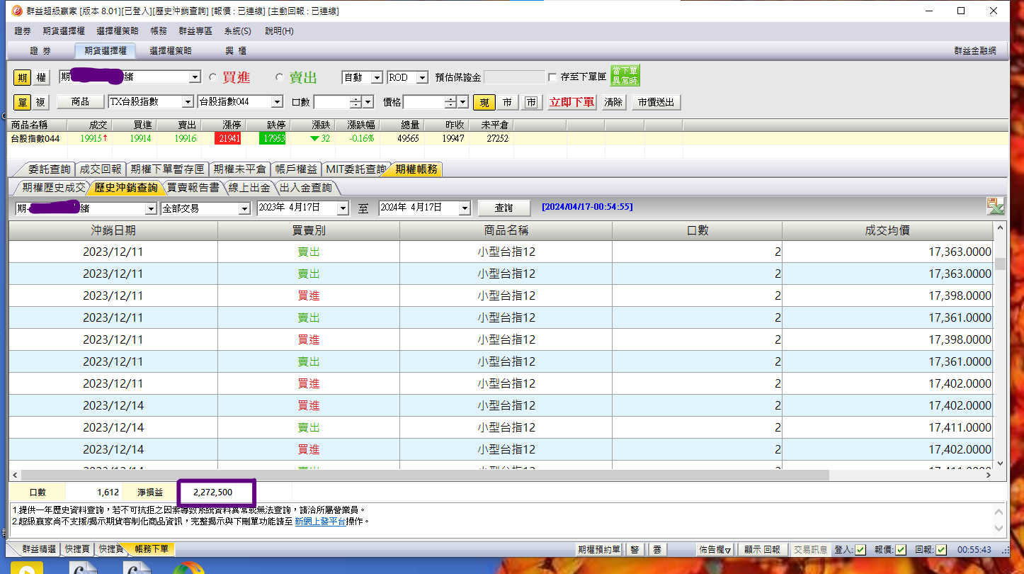Switch to 複 multi-leg order button
This screenshot has width=1024, height=574.
pyautogui.click(x=41, y=102)
